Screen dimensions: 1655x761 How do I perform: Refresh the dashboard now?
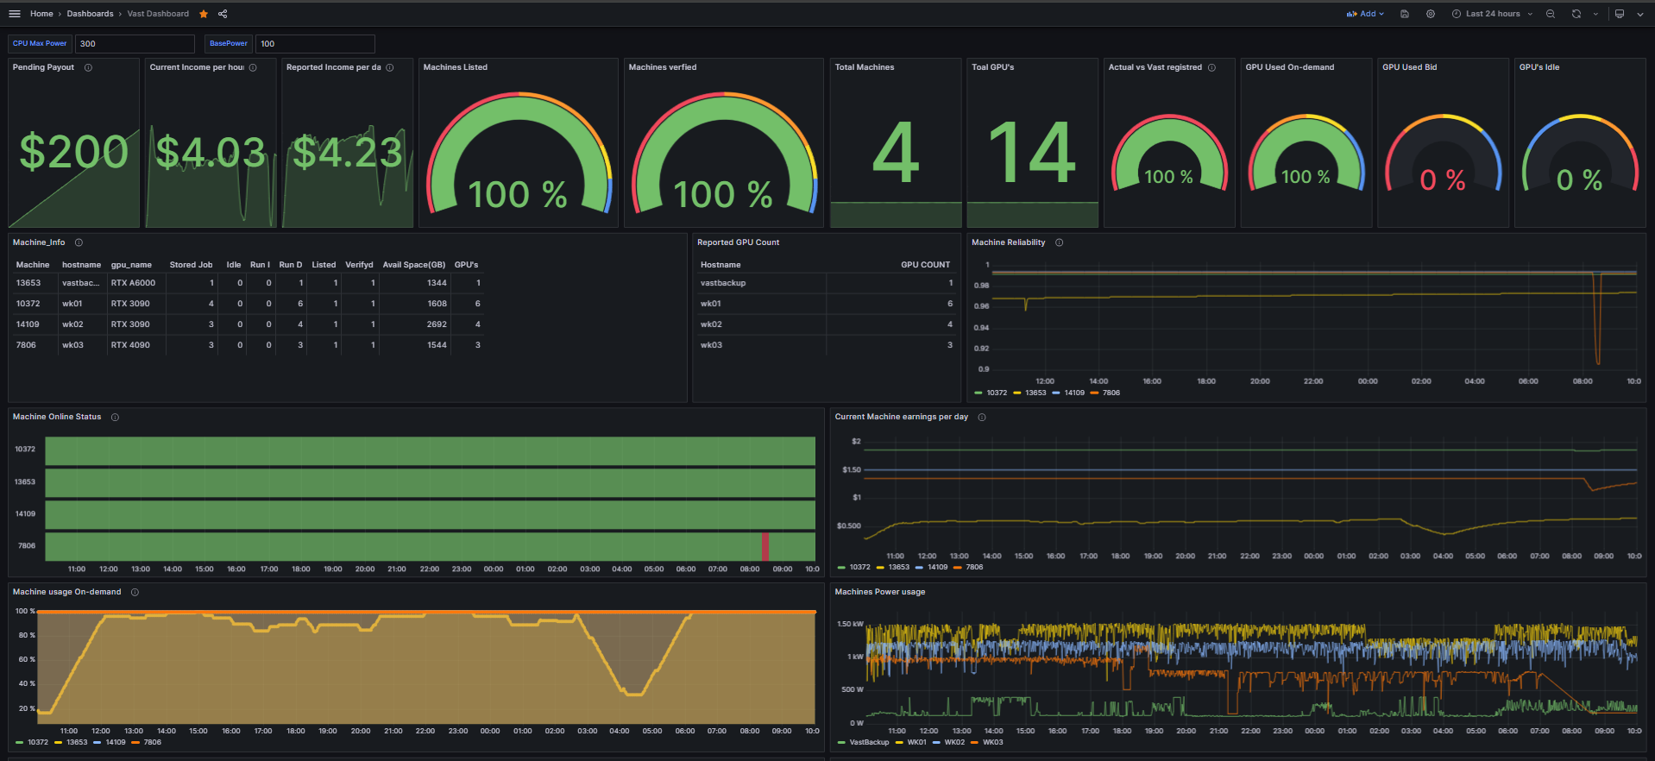tap(1576, 14)
